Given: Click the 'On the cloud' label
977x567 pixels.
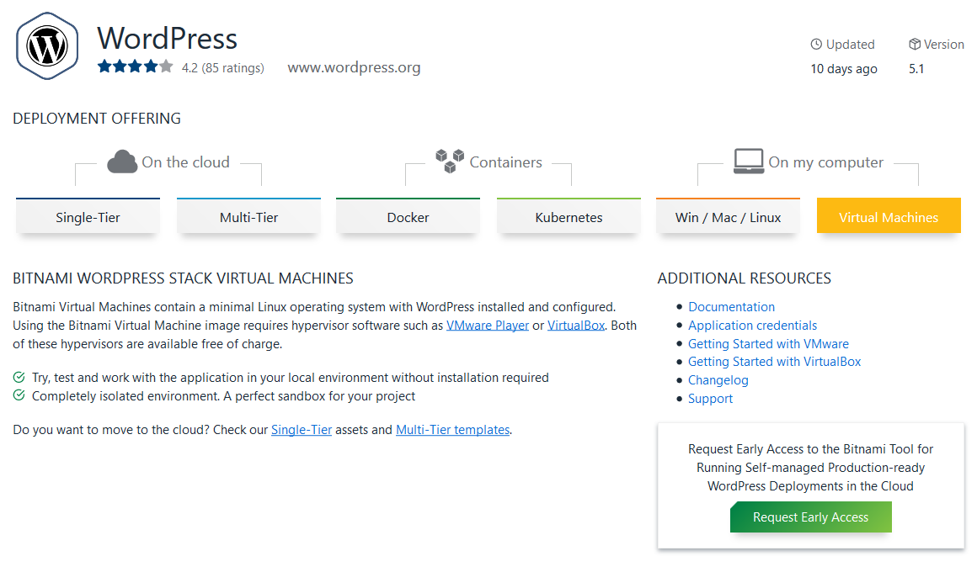Looking at the screenshot, I should pos(185,162).
